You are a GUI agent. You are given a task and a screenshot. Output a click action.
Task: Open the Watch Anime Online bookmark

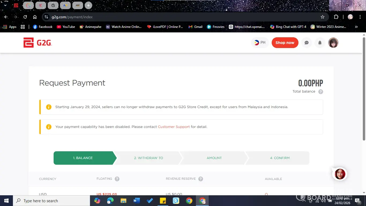[x=124, y=27]
